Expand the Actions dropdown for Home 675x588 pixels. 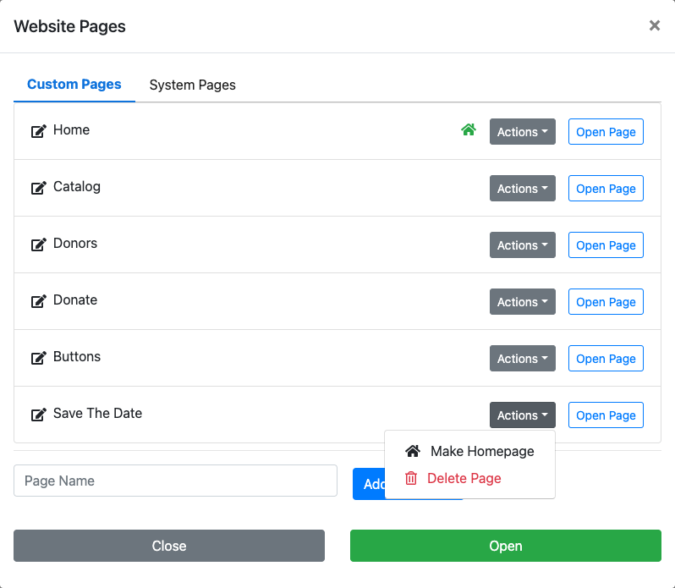click(x=522, y=132)
